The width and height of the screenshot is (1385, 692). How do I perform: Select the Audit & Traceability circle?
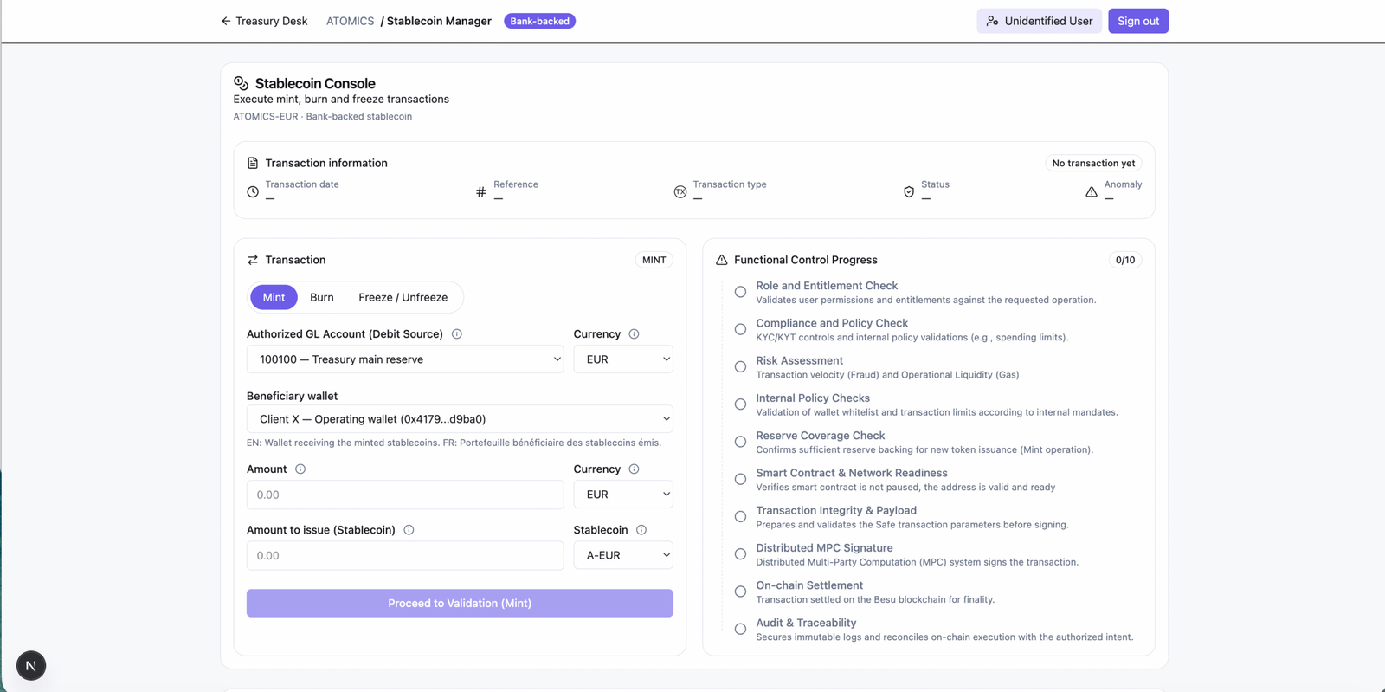click(x=740, y=630)
